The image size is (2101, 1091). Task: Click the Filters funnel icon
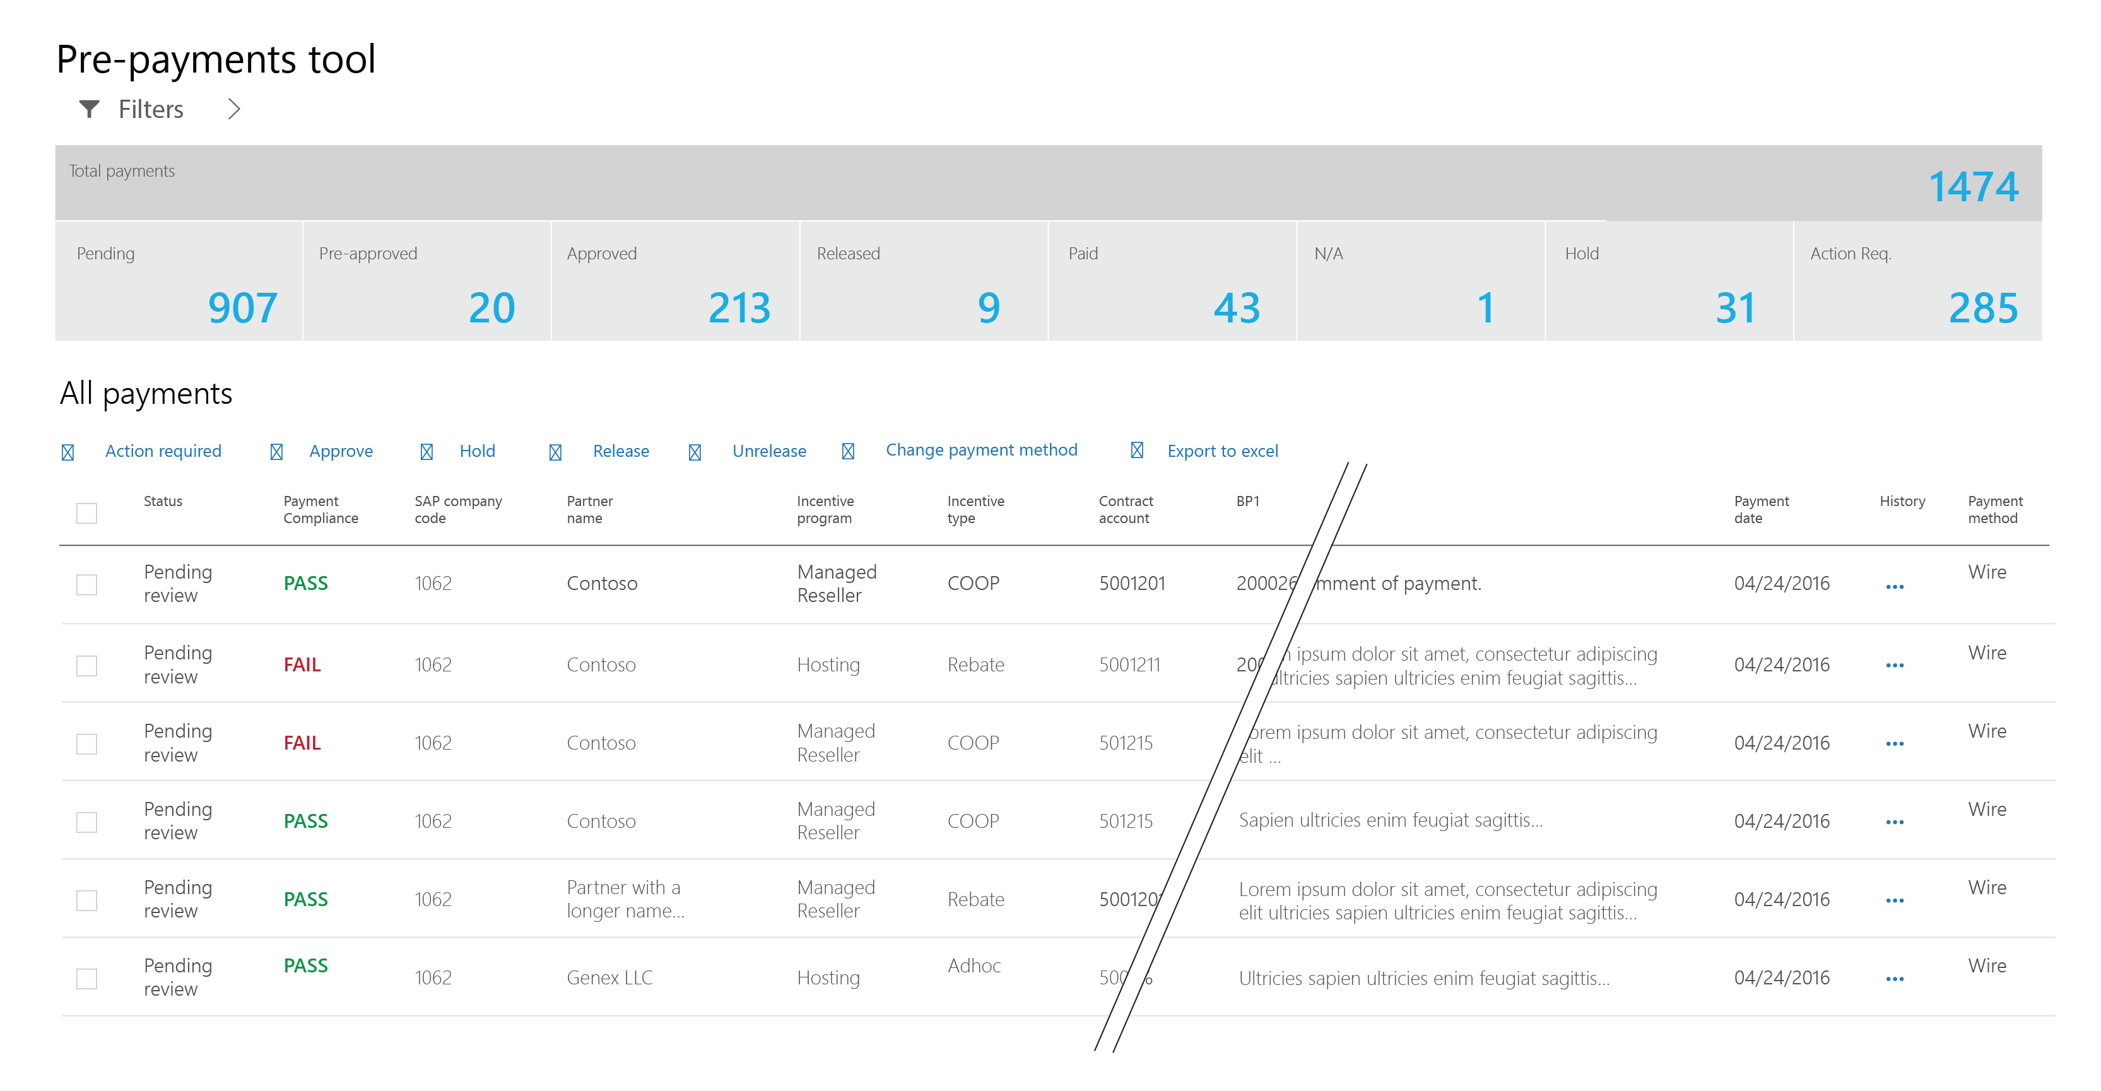pos(90,109)
